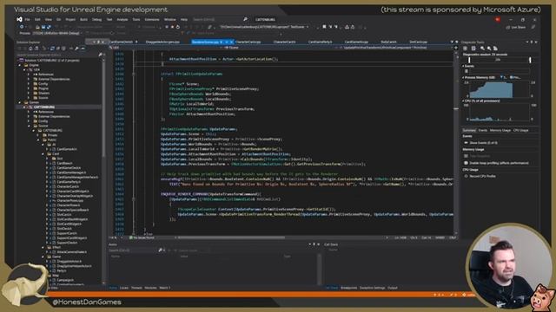Select the Summary tab in Diagnostic Tools

point(469,130)
